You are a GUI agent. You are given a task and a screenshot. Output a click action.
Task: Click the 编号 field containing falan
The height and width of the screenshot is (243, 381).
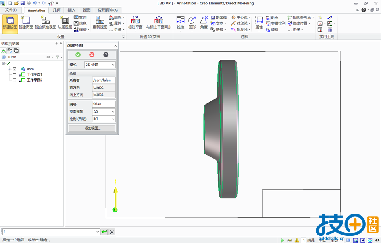(x=104, y=104)
